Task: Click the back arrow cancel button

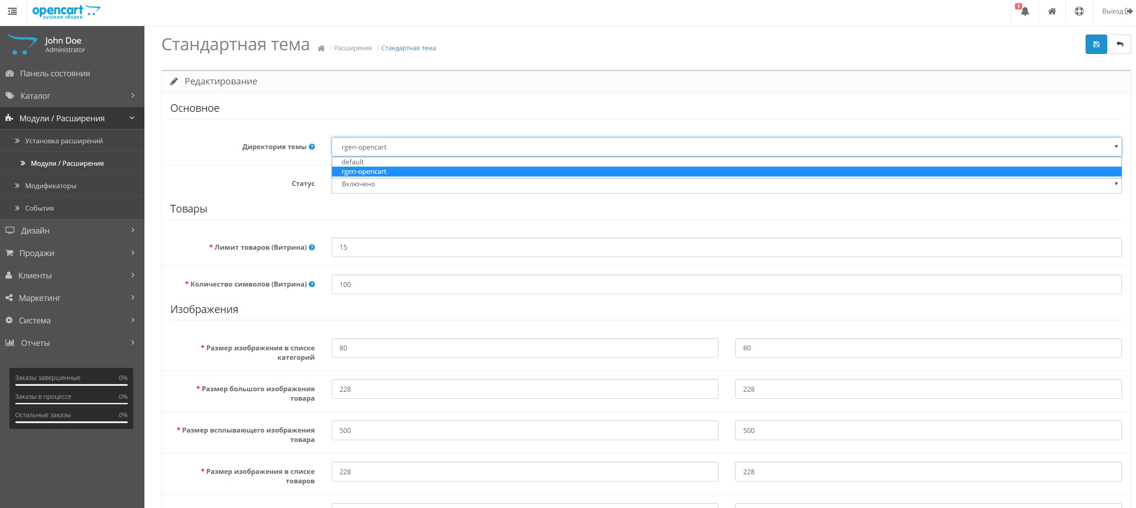Action: 1120,44
